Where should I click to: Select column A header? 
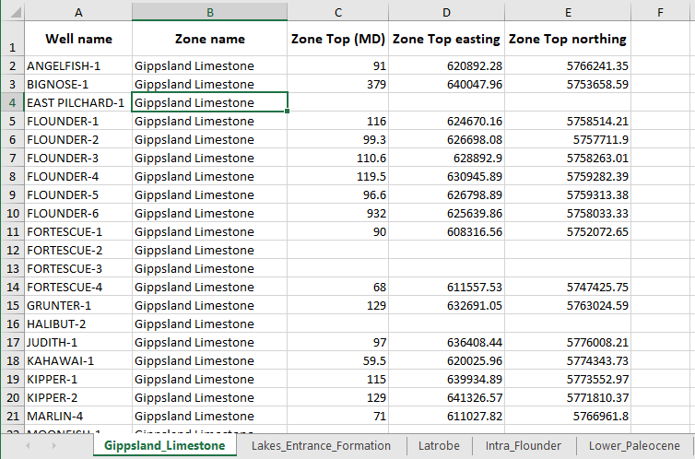pos(77,11)
